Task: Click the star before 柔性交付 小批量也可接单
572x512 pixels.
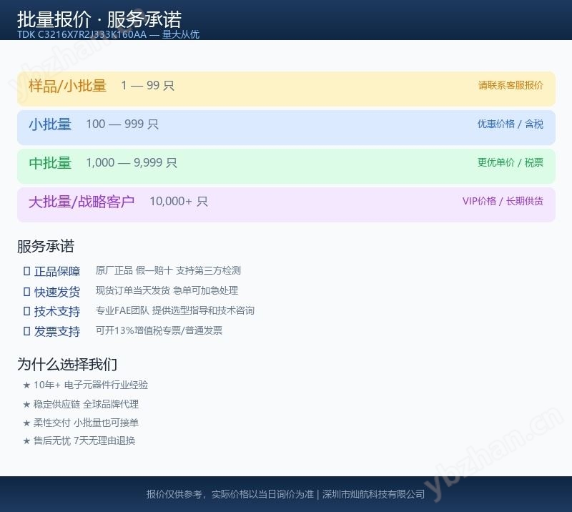Action: 26,423
